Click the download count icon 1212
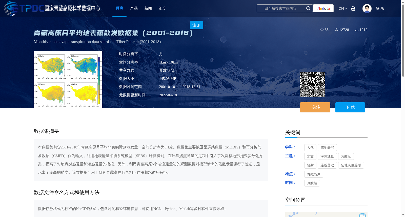 coord(361,30)
